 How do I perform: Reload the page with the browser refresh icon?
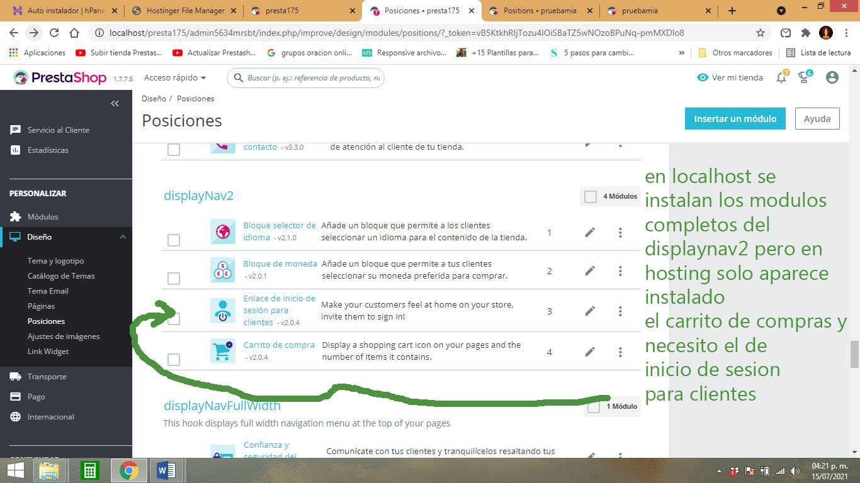point(54,33)
